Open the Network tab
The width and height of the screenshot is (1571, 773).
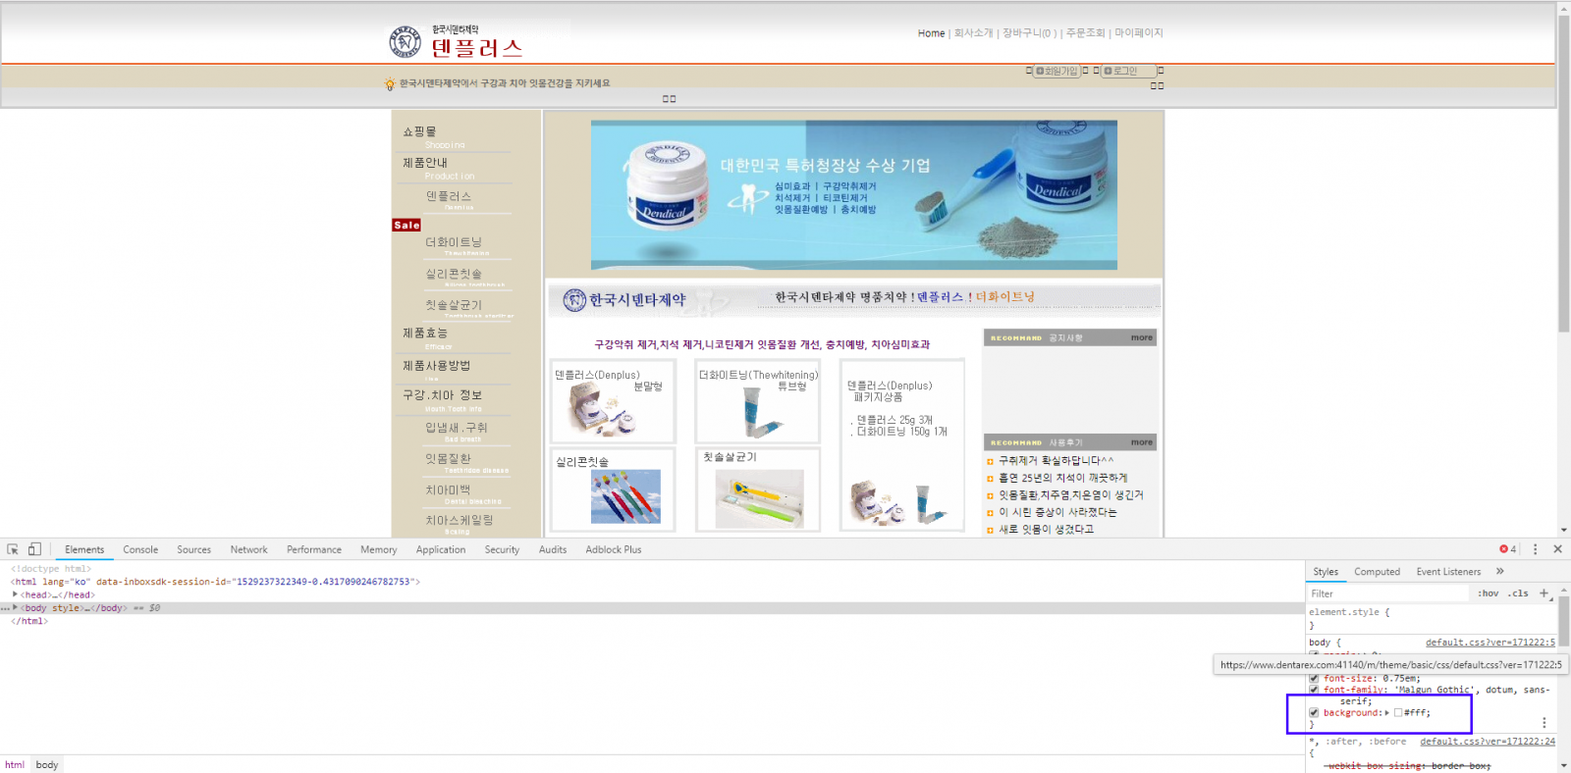click(x=248, y=549)
